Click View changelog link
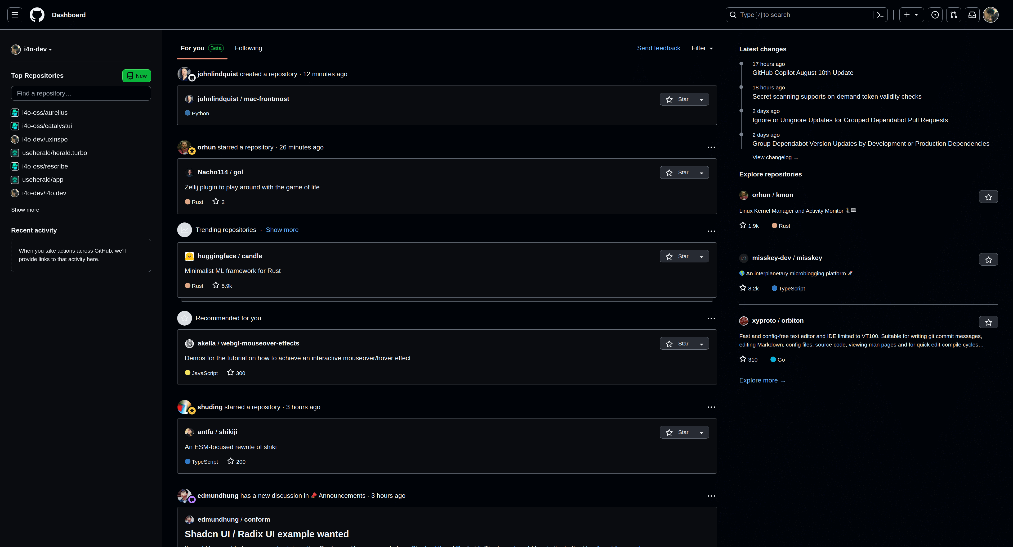Screen dimensions: 1013x547 (x=775, y=157)
